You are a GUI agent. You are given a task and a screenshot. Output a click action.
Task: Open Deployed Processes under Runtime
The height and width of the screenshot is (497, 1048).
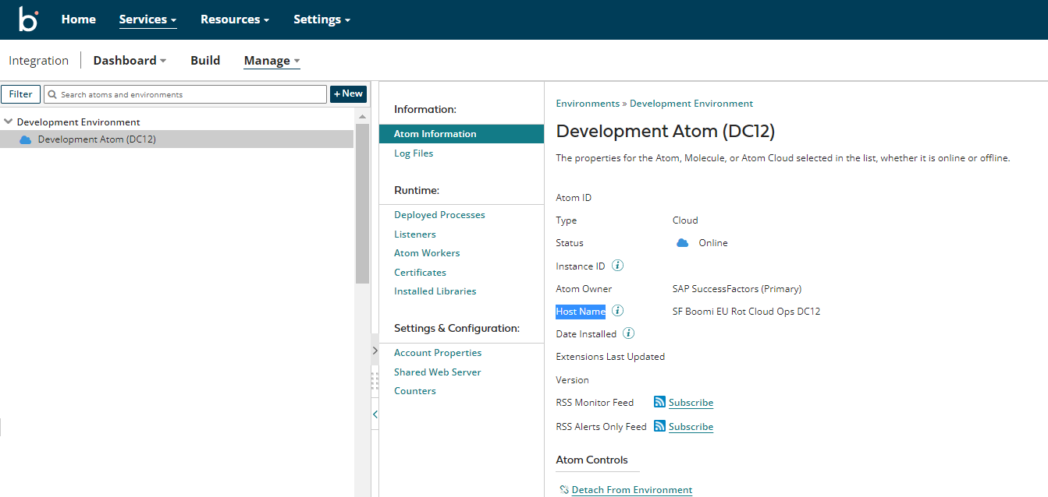(x=439, y=215)
